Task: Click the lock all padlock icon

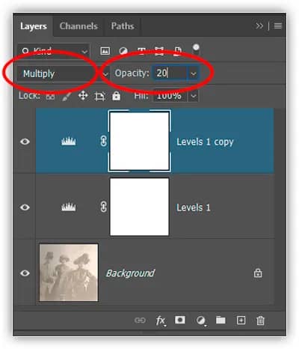Action: (x=116, y=96)
